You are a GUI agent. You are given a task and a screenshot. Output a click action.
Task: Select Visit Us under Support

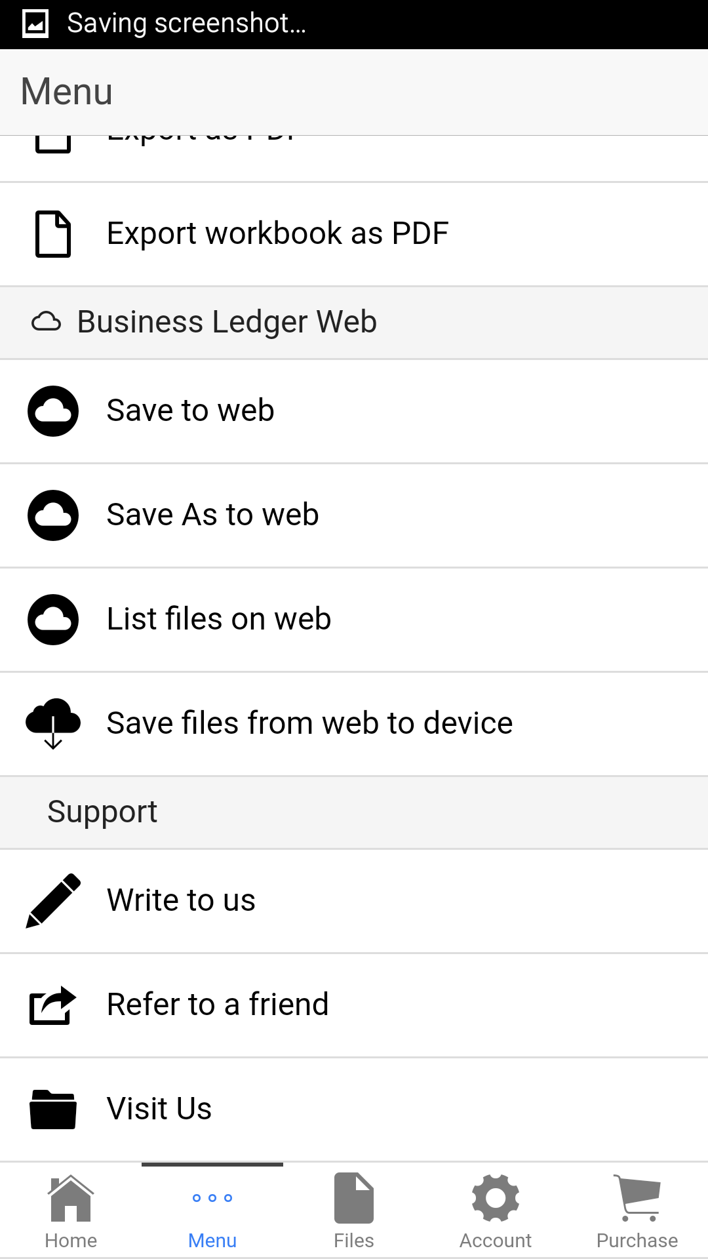159,1109
